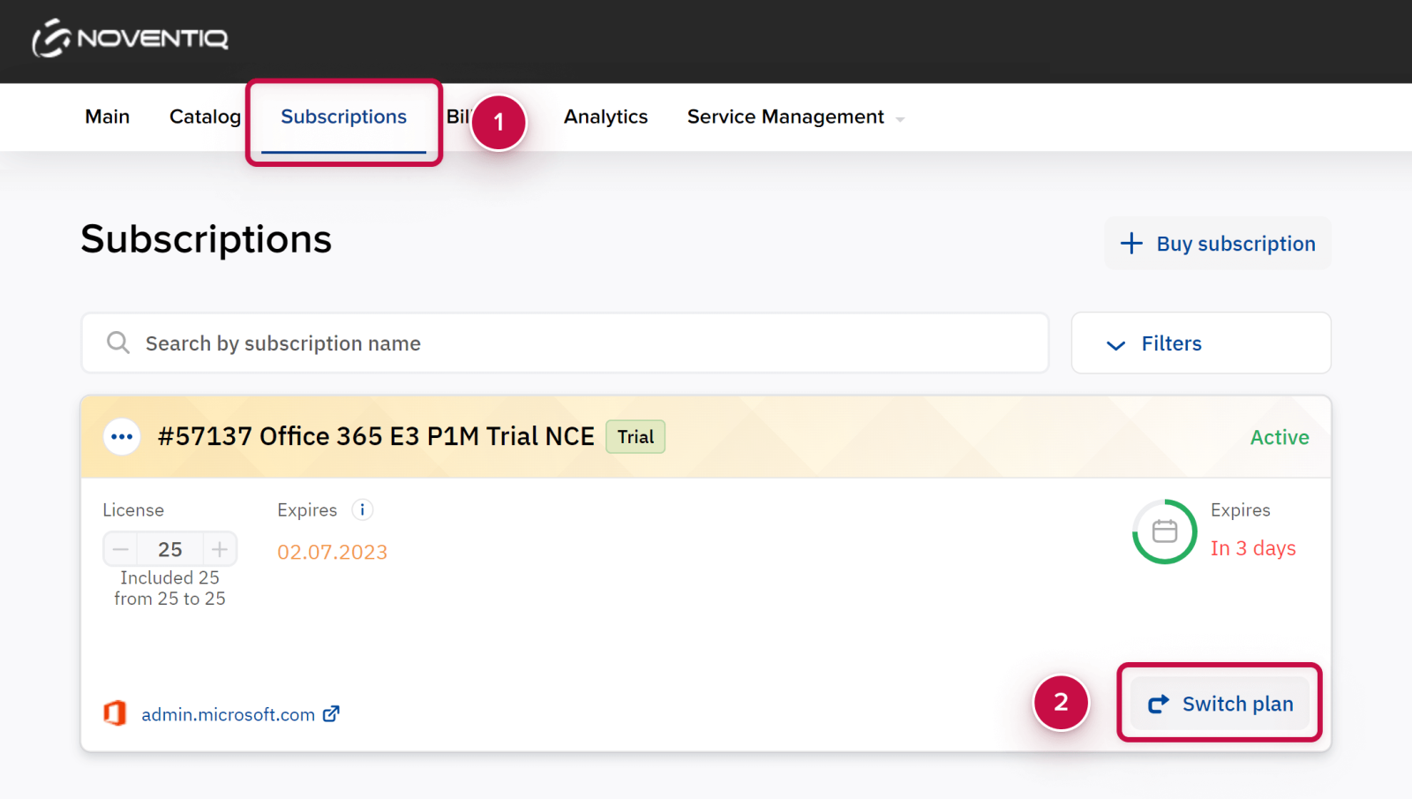Screen dimensions: 1412x799
Task: Decrease license count with minus button
Action: coord(121,549)
